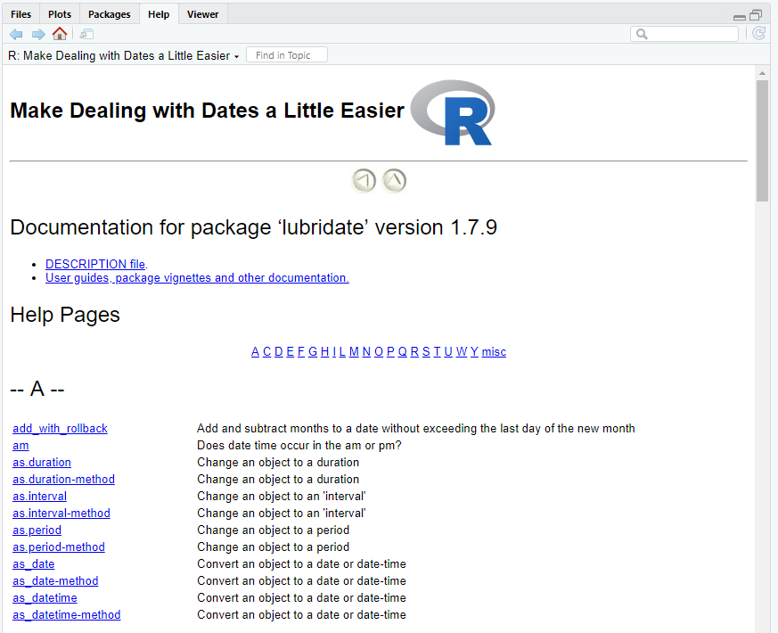Open User guides, package vignettes link
Screen dimensions: 778x633
(x=197, y=277)
